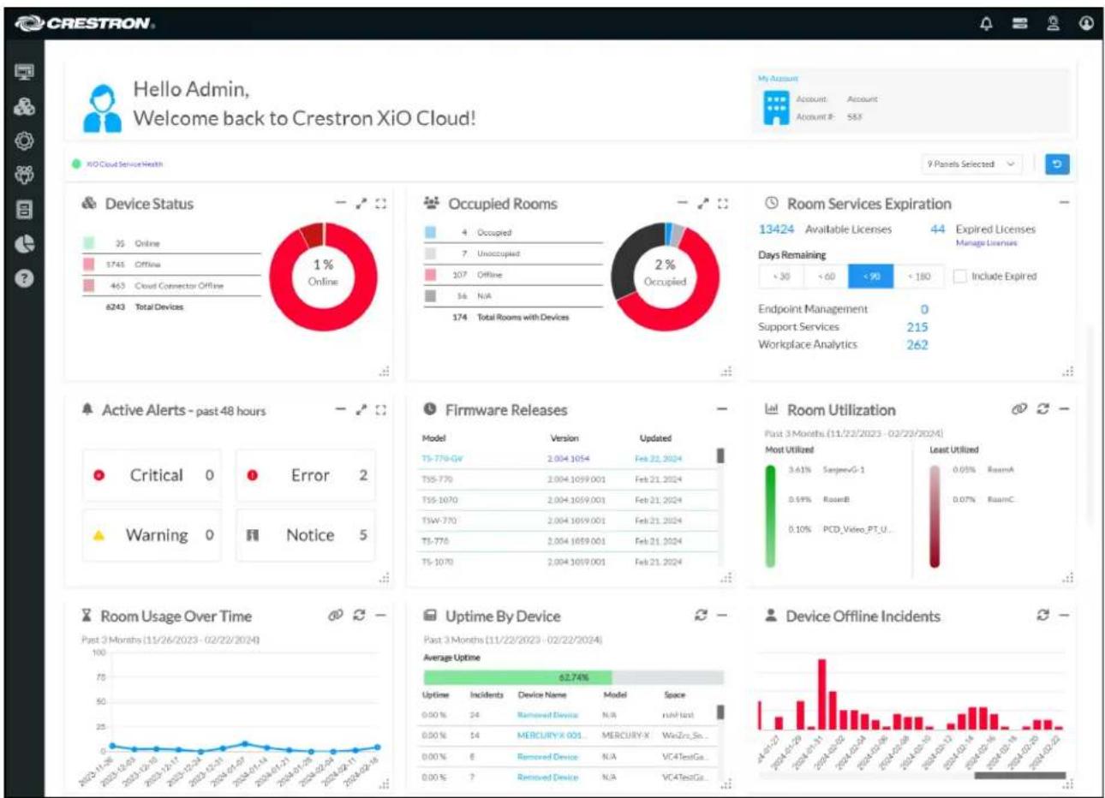Click the TSW-770 firmware row

(568, 521)
